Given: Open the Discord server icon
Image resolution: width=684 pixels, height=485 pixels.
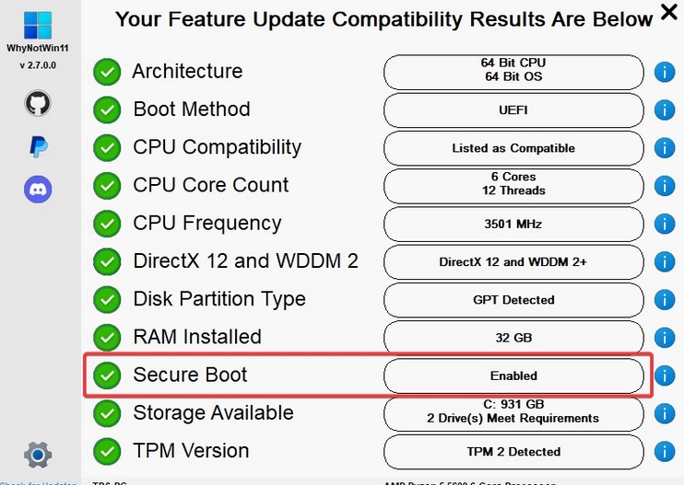Looking at the screenshot, I should point(38,190).
